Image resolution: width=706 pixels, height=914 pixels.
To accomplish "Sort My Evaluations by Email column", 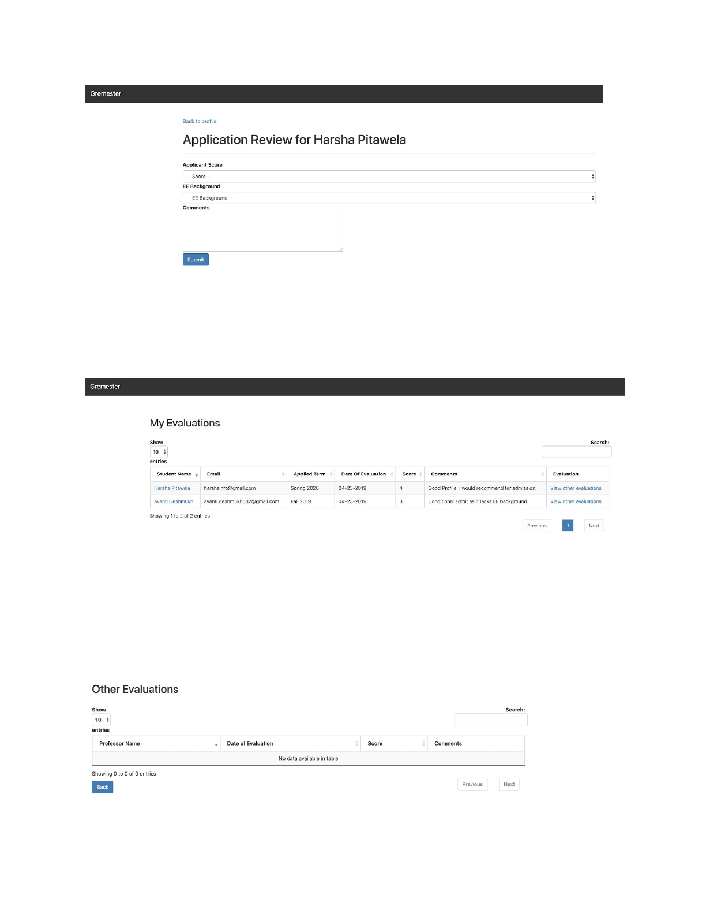I will [243, 474].
